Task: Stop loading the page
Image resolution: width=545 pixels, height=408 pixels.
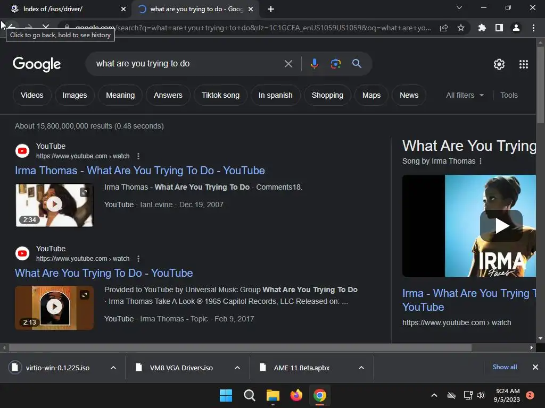Action: click(46, 27)
